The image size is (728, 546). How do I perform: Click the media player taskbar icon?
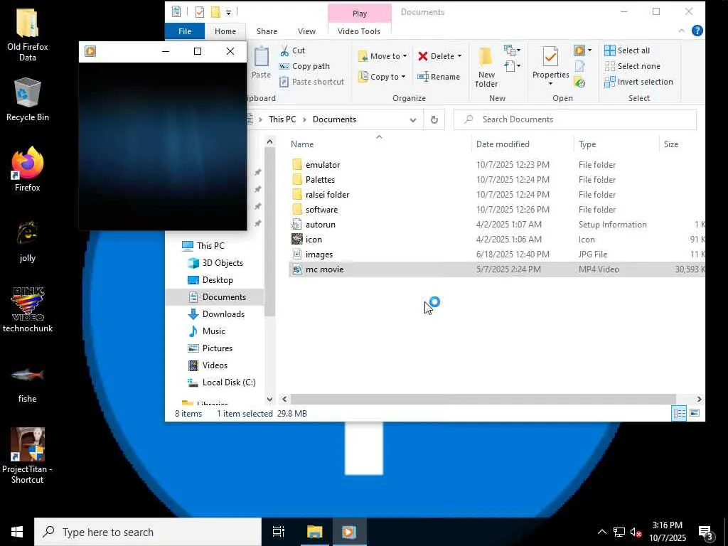(348, 532)
